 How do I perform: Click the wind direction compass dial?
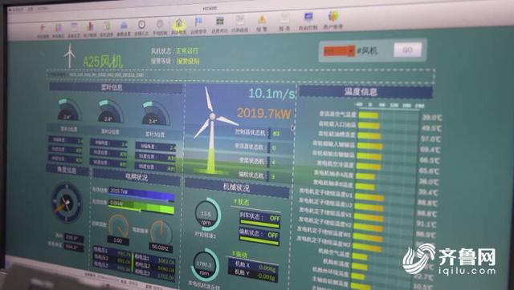coord(66,203)
